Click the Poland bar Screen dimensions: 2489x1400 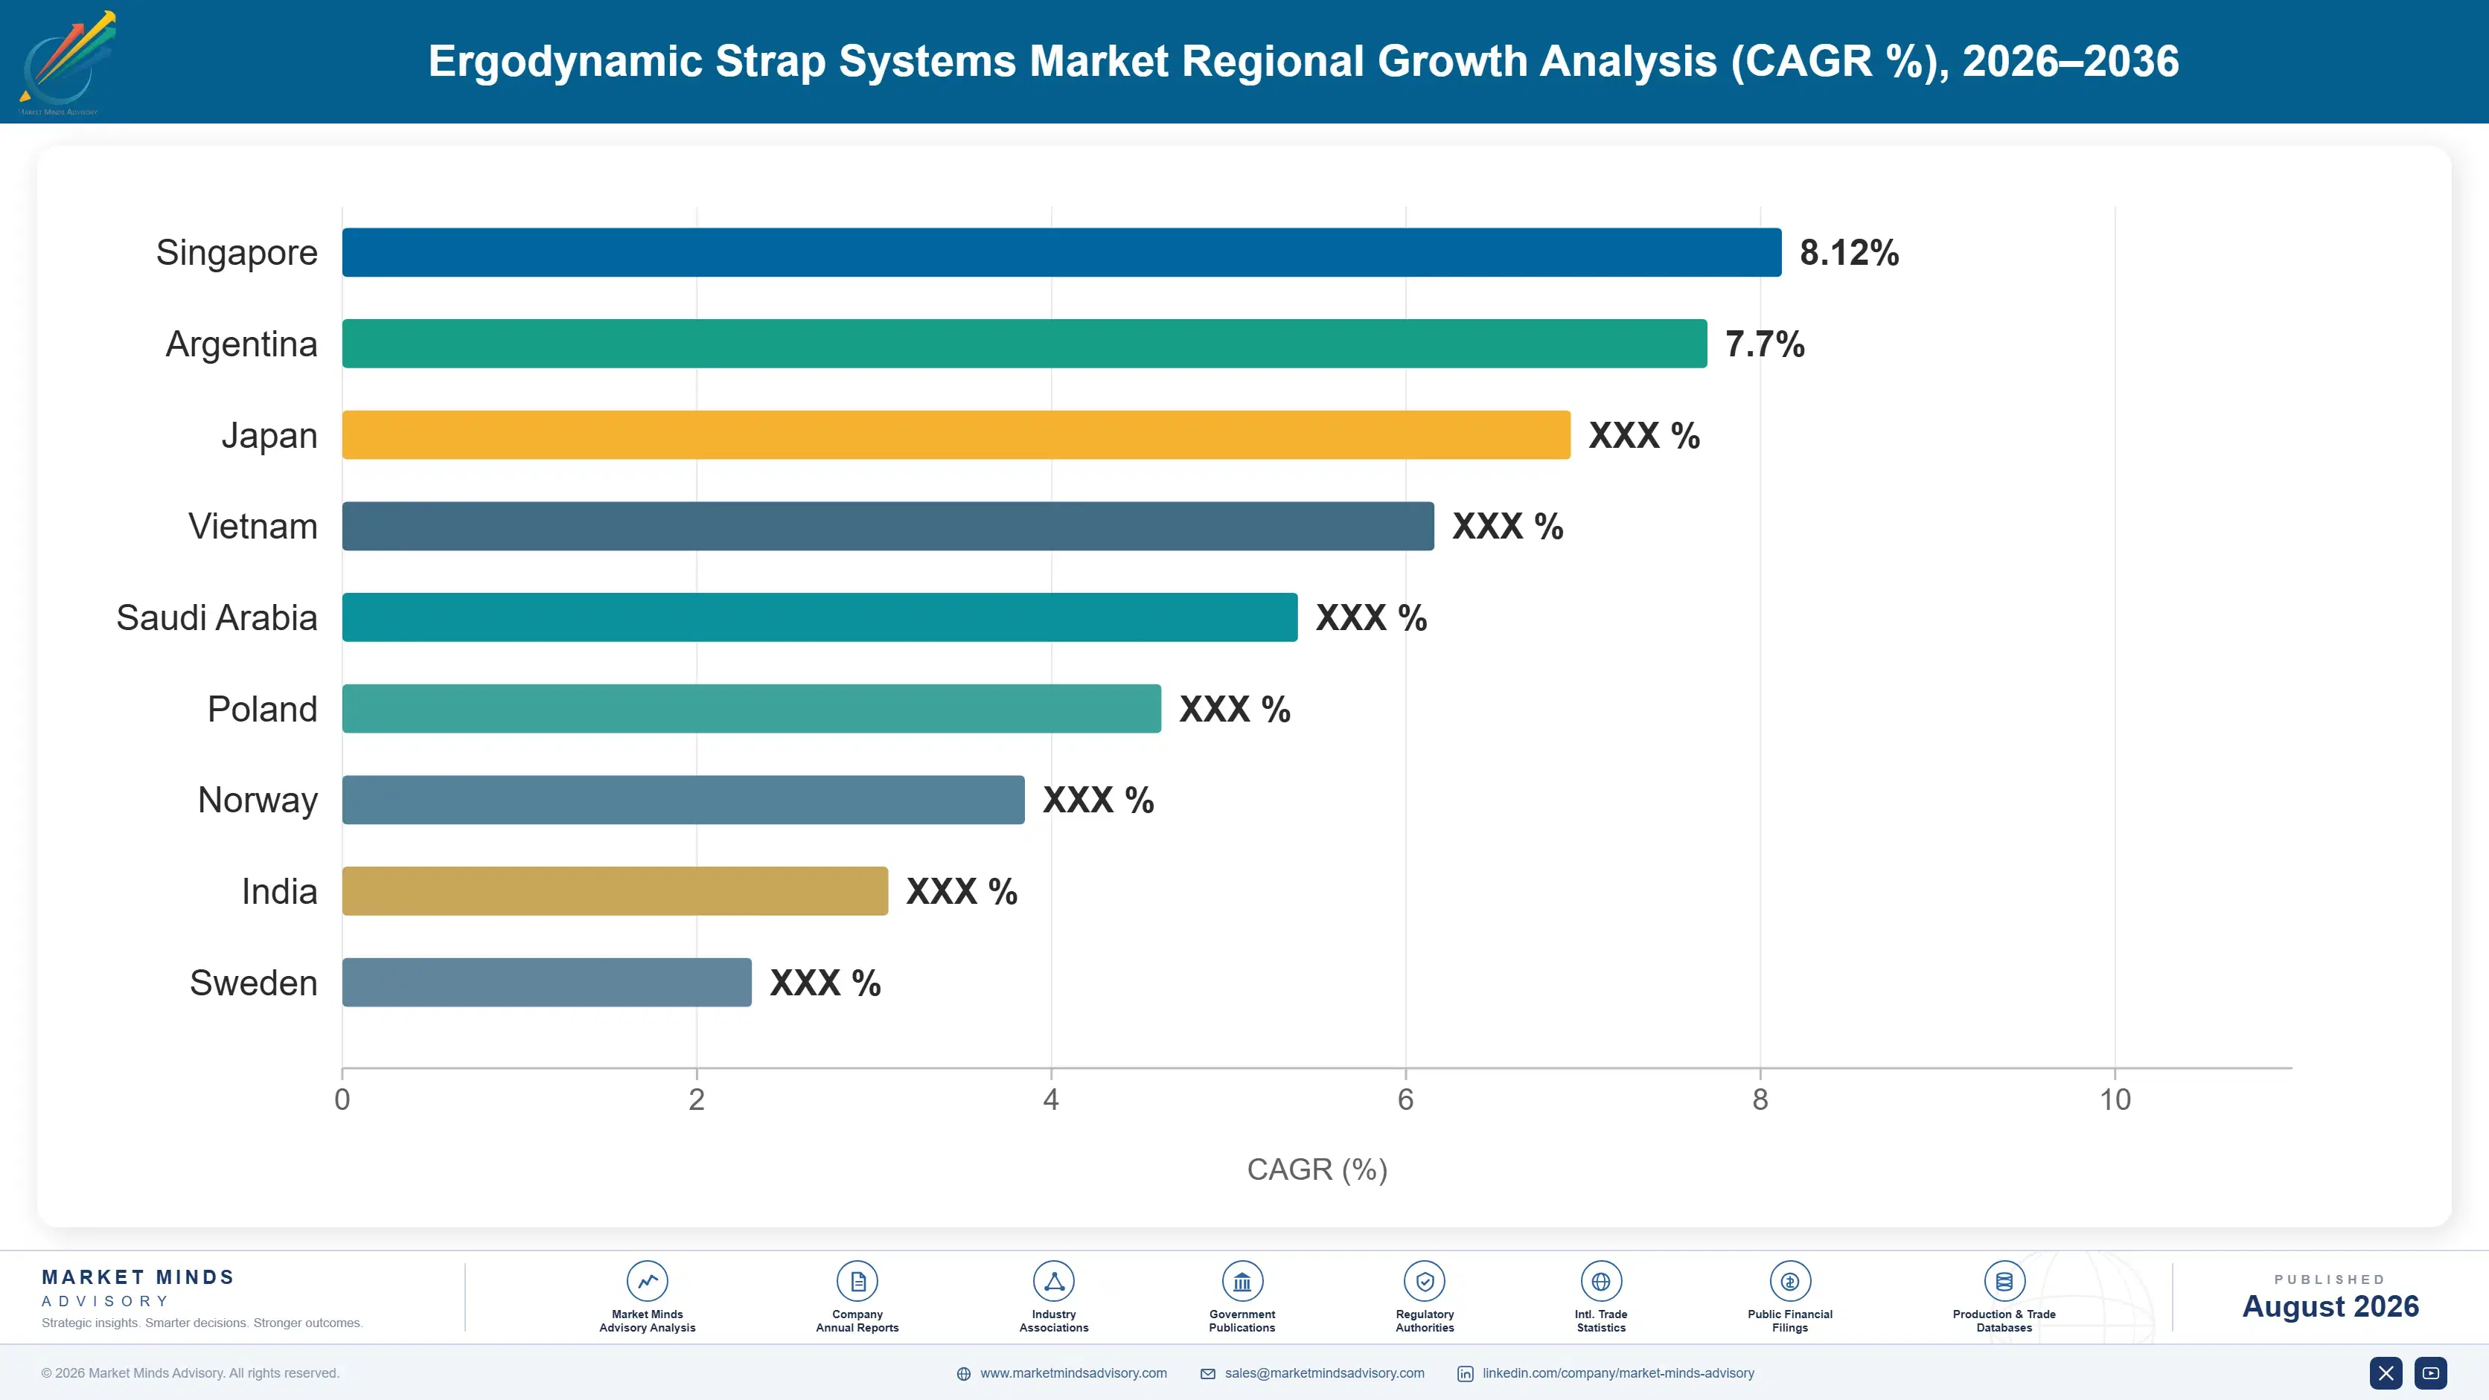point(752,709)
